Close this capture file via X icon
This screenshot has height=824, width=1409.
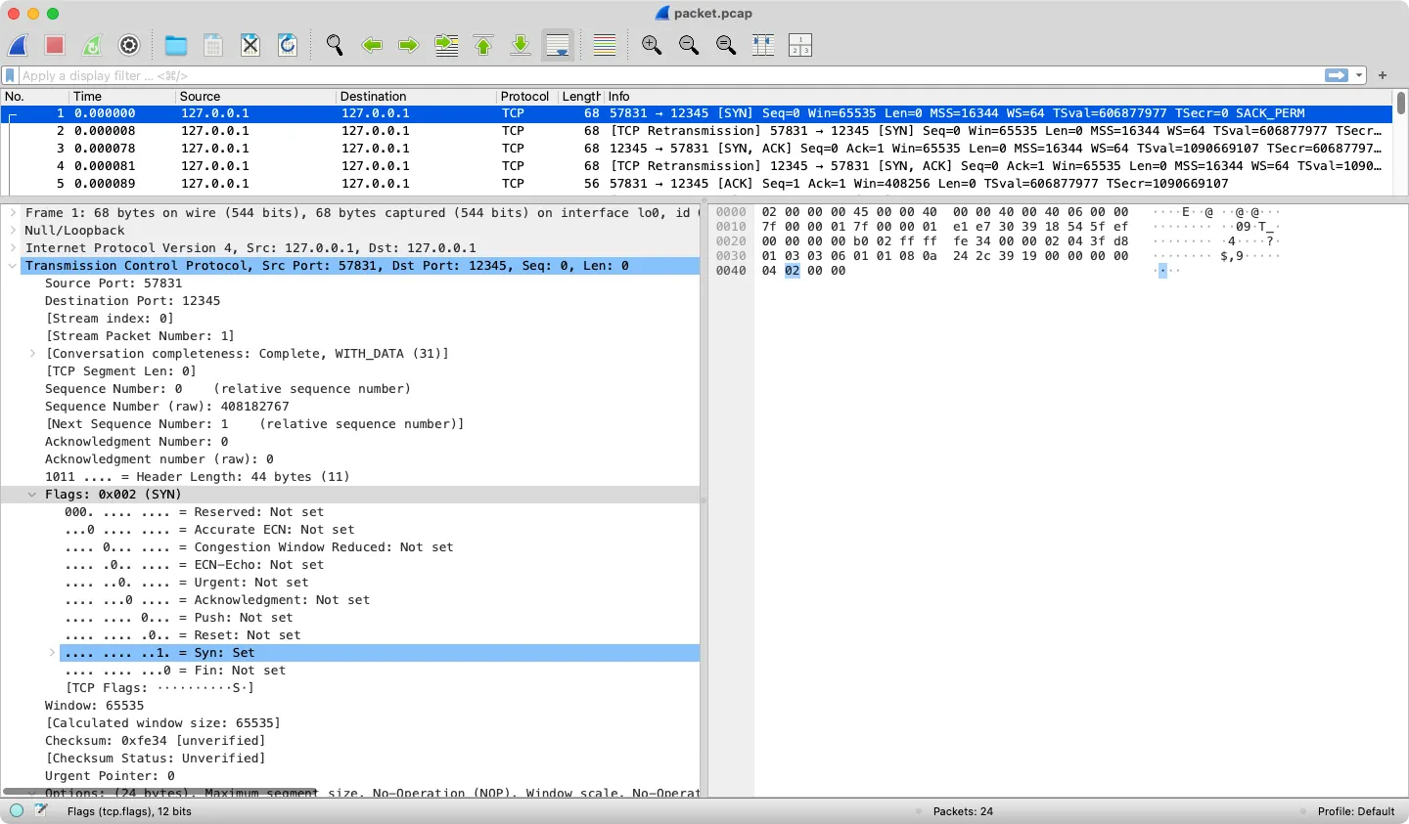(x=250, y=45)
